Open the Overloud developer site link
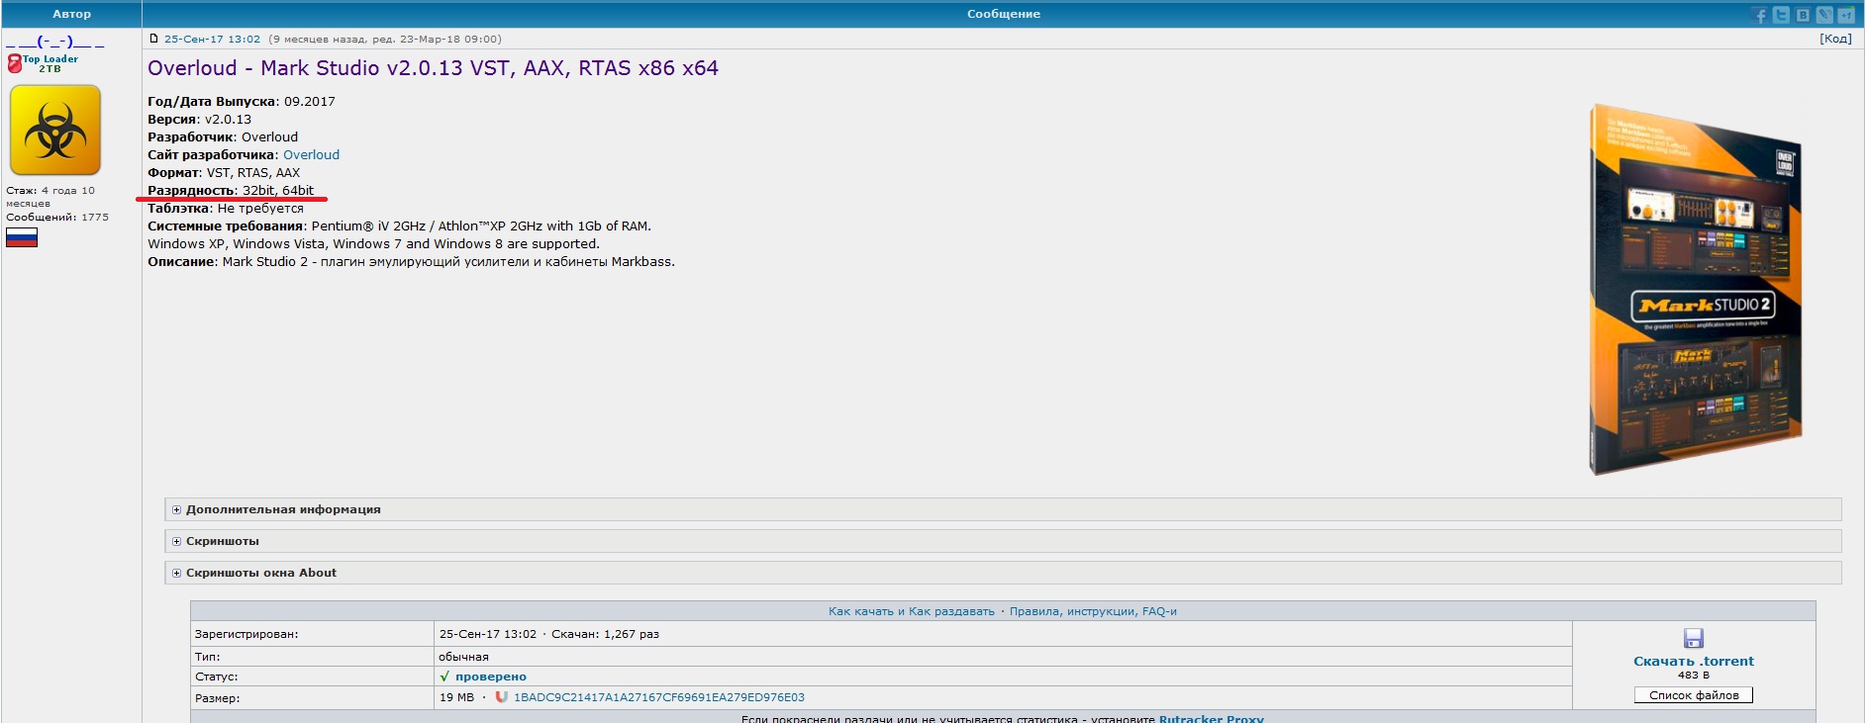The width and height of the screenshot is (1867, 723). (311, 155)
